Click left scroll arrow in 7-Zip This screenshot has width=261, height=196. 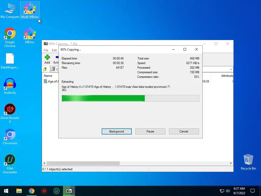click(x=44, y=163)
